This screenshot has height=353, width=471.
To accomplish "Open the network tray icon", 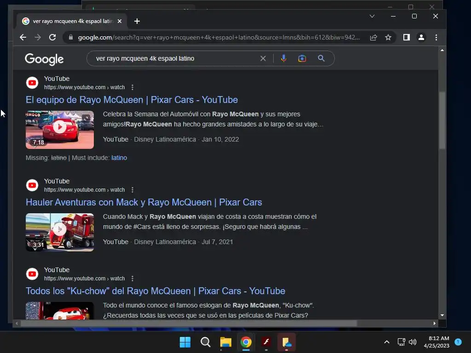I will 401,342.
